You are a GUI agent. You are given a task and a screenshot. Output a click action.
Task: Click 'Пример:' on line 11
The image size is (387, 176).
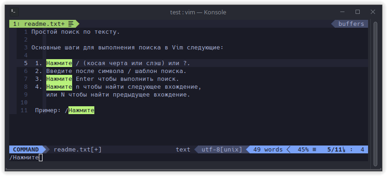click(x=48, y=110)
